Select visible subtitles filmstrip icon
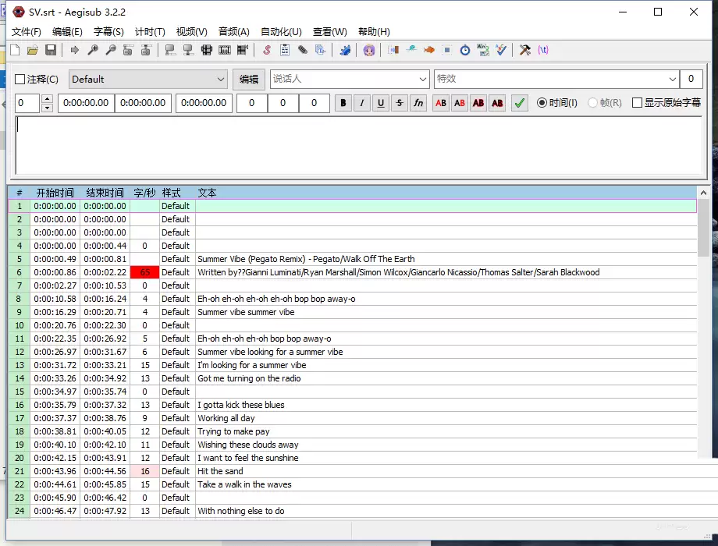This screenshot has height=546, width=718. 207,50
